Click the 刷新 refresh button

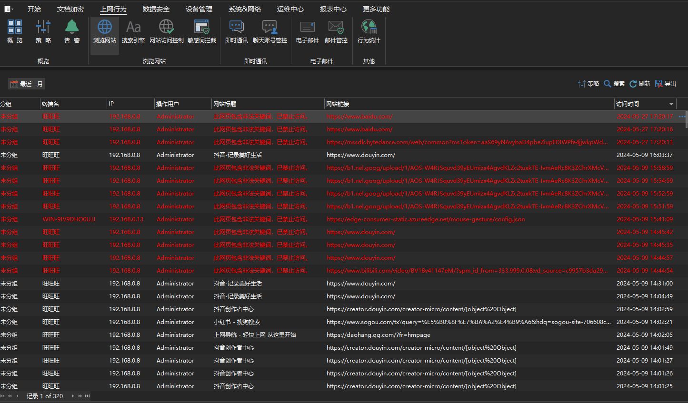640,84
